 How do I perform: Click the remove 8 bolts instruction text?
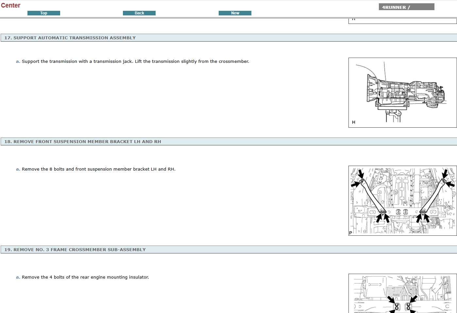click(x=98, y=169)
